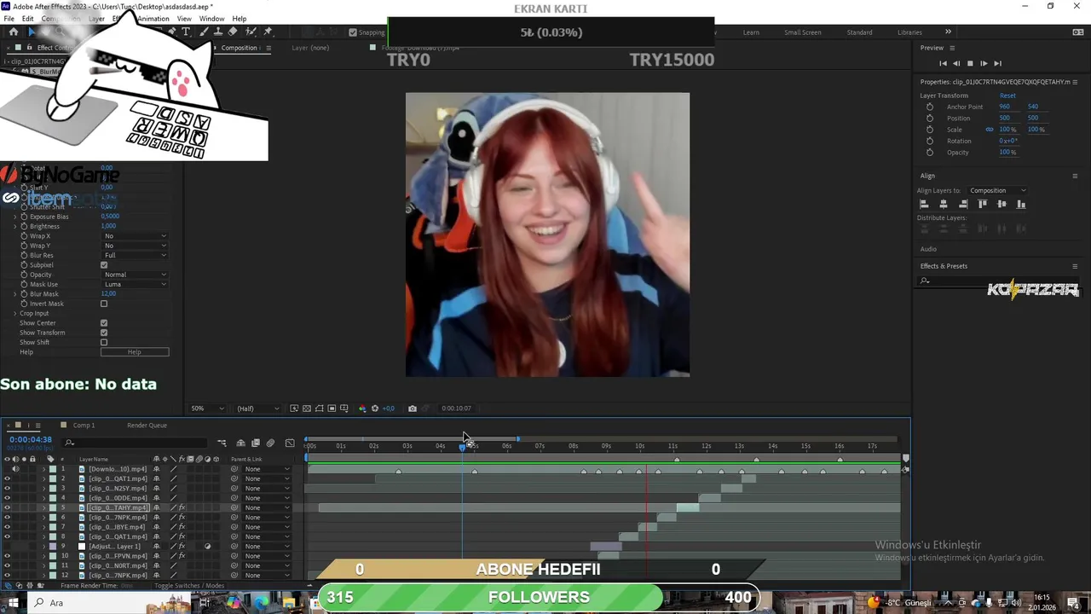
Task: Go to the last frame in Preview
Action: tap(997, 63)
